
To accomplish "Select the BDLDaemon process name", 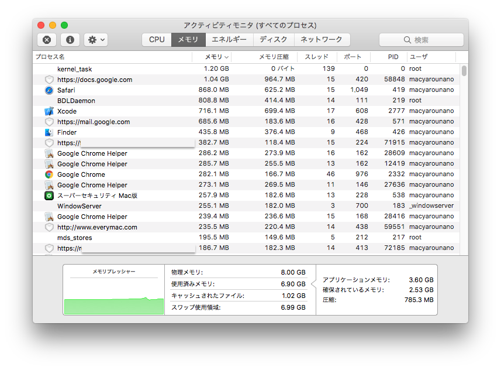I will (76, 101).
